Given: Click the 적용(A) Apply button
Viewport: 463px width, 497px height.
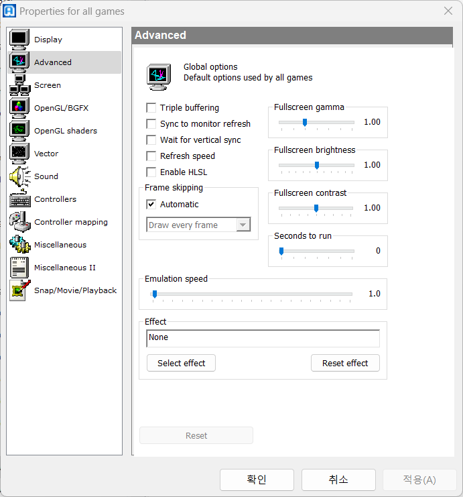Looking at the screenshot, I should coord(419,480).
